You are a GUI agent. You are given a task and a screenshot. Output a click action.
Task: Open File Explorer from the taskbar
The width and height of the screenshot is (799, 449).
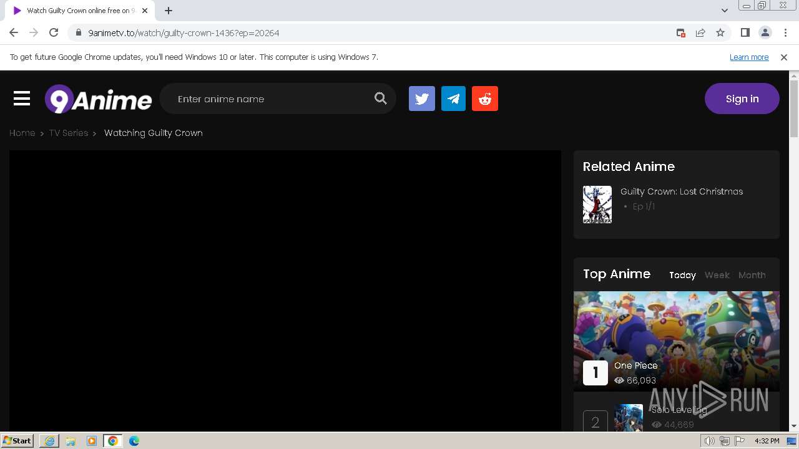[71, 441]
